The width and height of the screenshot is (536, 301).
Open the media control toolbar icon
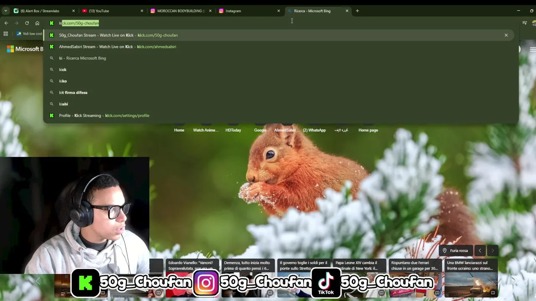tap(525, 23)
